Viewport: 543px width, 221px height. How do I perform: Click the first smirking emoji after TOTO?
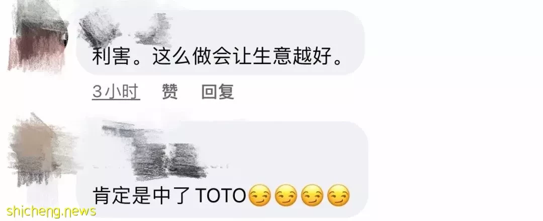pyautogui.click(x=260, y=196)
